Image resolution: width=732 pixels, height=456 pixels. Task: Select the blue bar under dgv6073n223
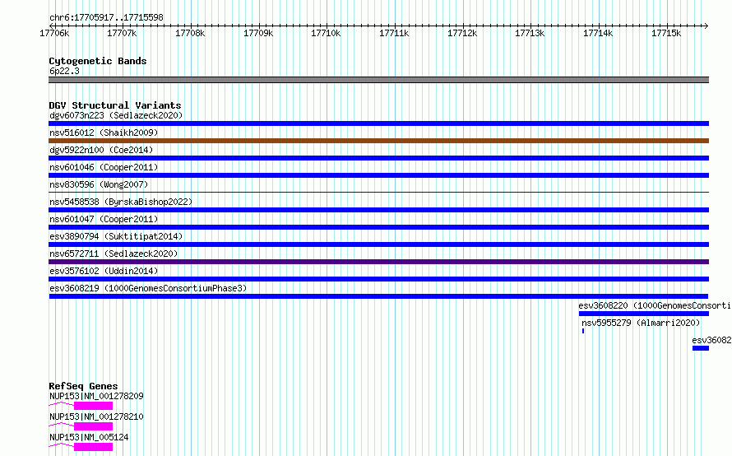(378, 123)
